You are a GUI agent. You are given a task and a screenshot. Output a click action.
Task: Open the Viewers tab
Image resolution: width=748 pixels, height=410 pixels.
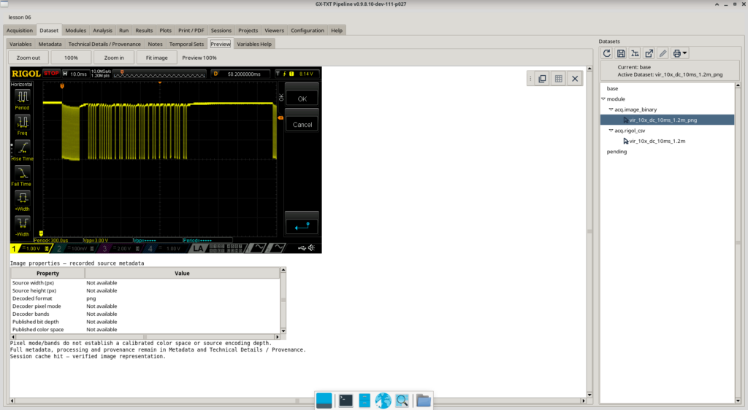click(275, 31)
